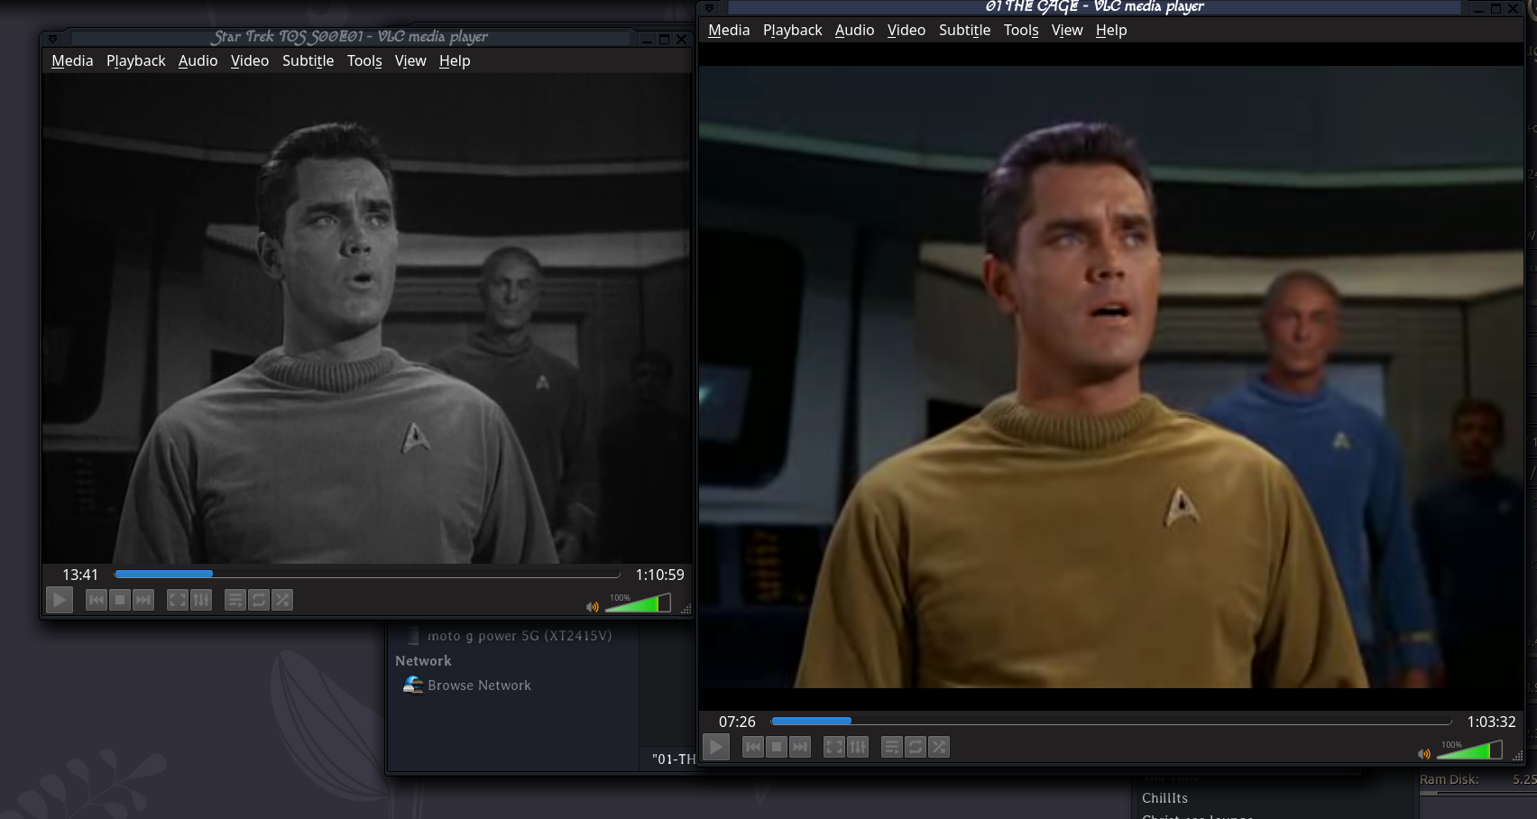Select ChillIts entry in background list

pos(1164,798)
